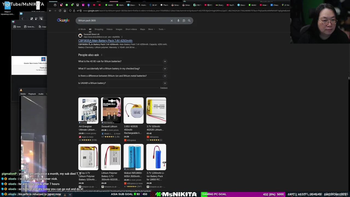Image resolution: width=350 pixels, height=197 pixels.
Task: Open Lithium Polymer Battery 320mAh product image
Action: (88, 157)
